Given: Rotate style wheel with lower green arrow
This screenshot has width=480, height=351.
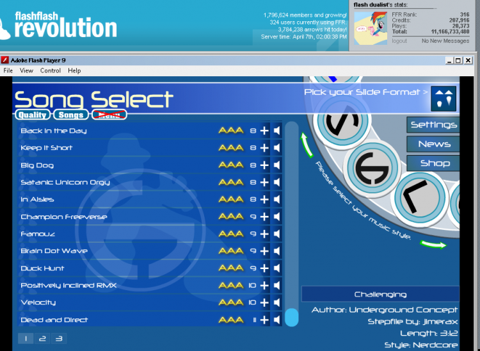Looking at the screenshot, I should click(x=433, y=245).
